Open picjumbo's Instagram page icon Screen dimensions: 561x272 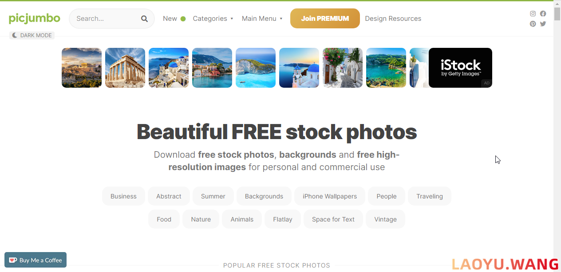click(x=533, y=14)
